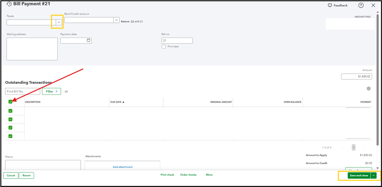Click the Ref no. field showing 21
This screenshot has width=382, height=187.
[x=177, y=41]
